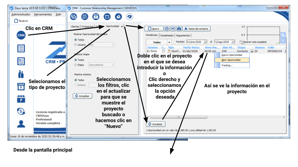Search with the binoculars icon

tap(179, 28)
